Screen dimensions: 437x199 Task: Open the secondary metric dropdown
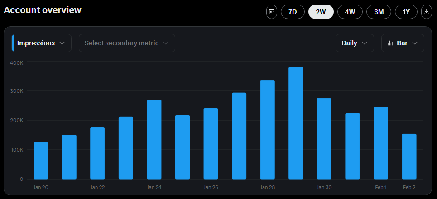pos(127,43)
